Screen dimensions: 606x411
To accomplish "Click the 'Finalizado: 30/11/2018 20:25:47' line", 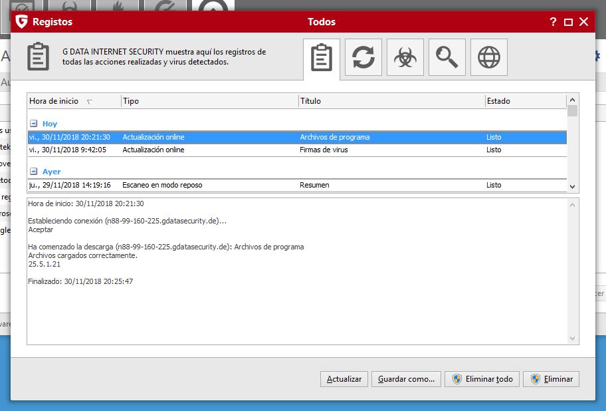I will [x=80, y=281].
